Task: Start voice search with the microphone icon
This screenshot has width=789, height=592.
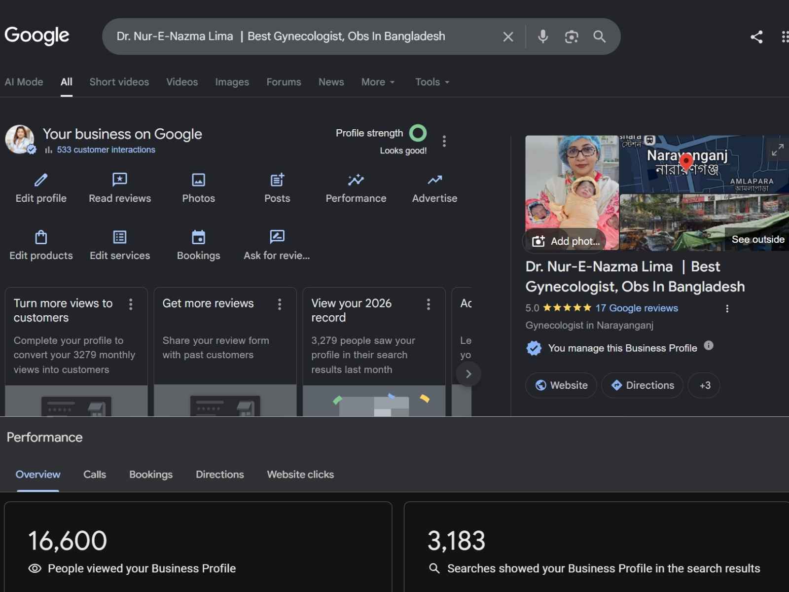Action: point(543,37)
